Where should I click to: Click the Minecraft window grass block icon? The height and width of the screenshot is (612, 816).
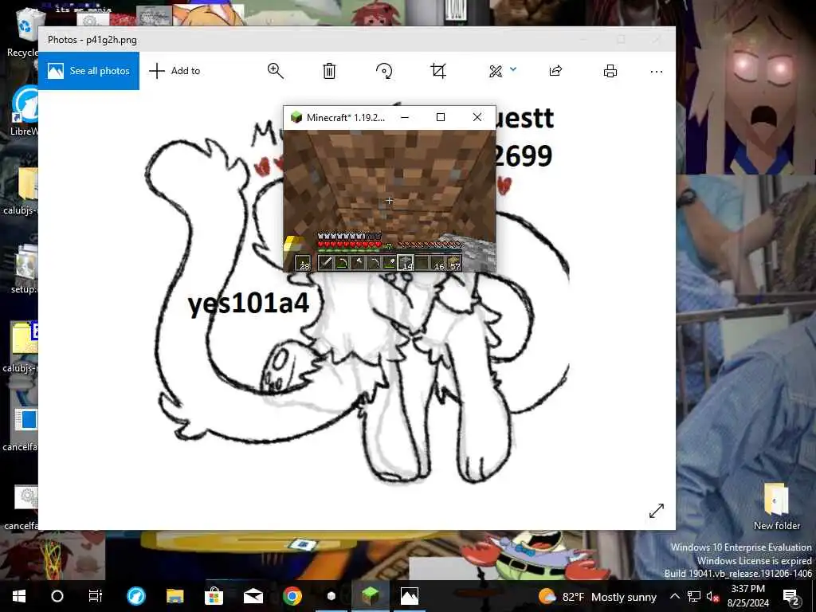point(296,117)
